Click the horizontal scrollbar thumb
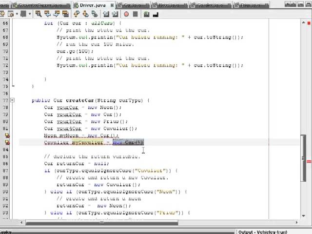This screenshot has height=234, width=312. click(102, 223)
